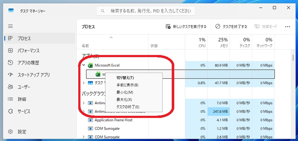Click タスクを終了する toolbar button

tap(231, 26)
